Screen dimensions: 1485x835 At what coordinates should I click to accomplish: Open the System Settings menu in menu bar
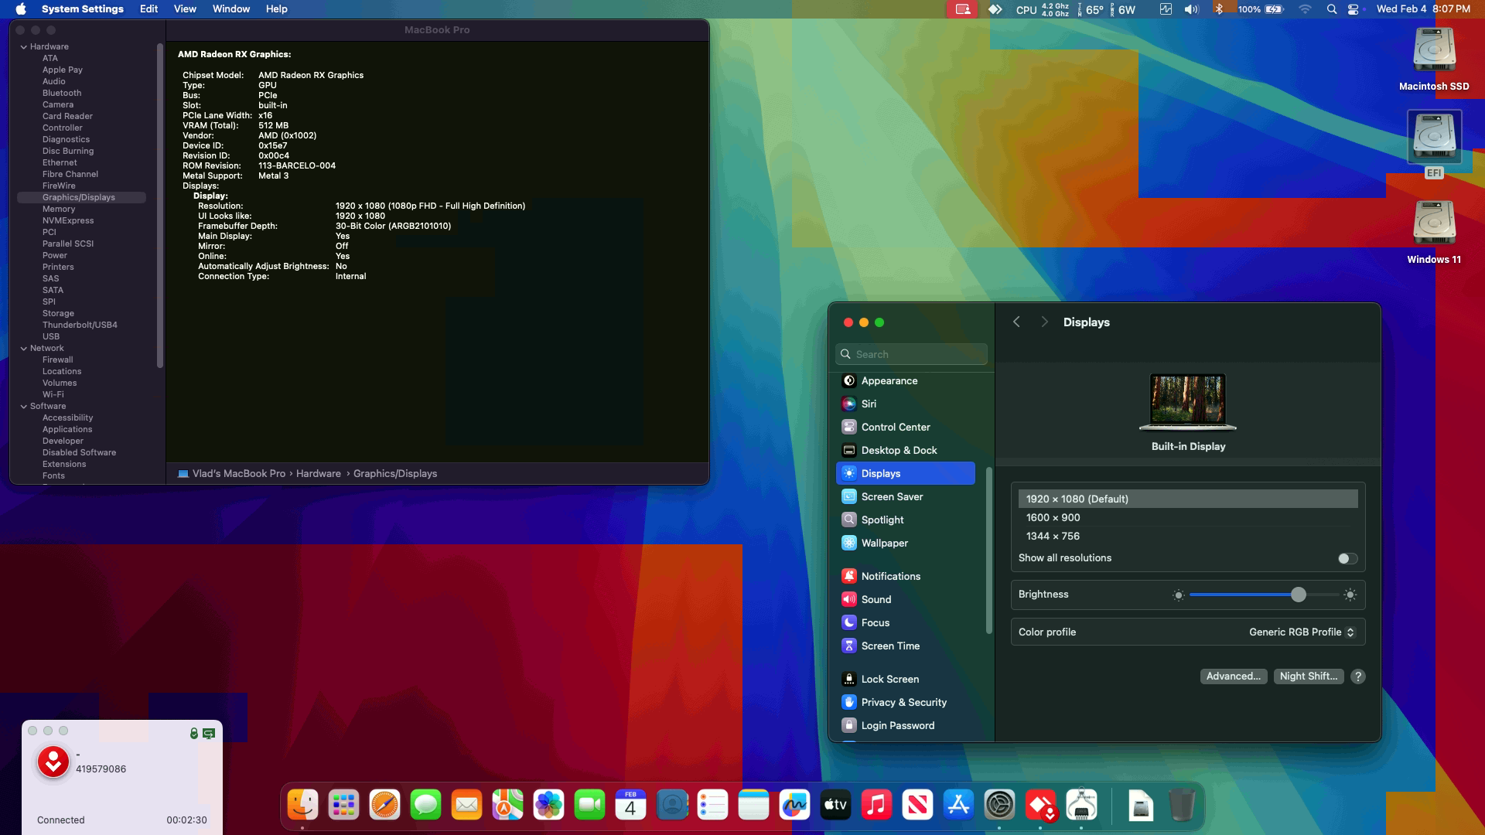point(83,9)
